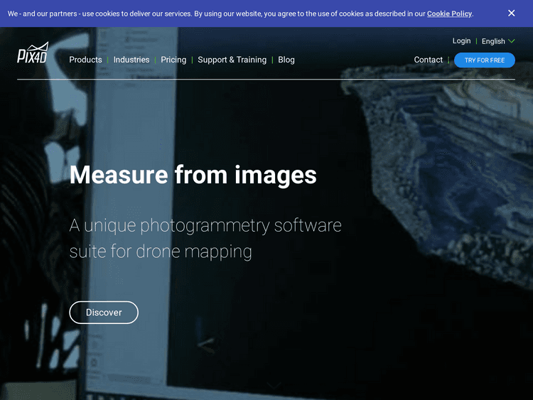Click the cookie notice message text

coord(213,13)
